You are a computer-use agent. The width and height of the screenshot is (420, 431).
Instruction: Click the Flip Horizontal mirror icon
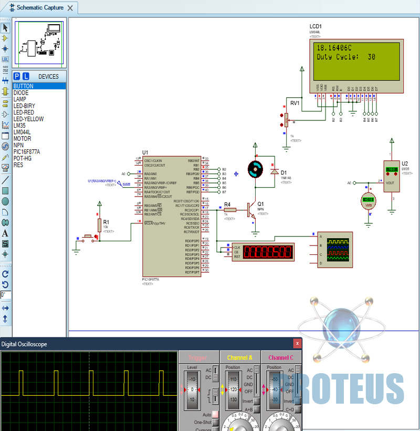tap(5, 308)
